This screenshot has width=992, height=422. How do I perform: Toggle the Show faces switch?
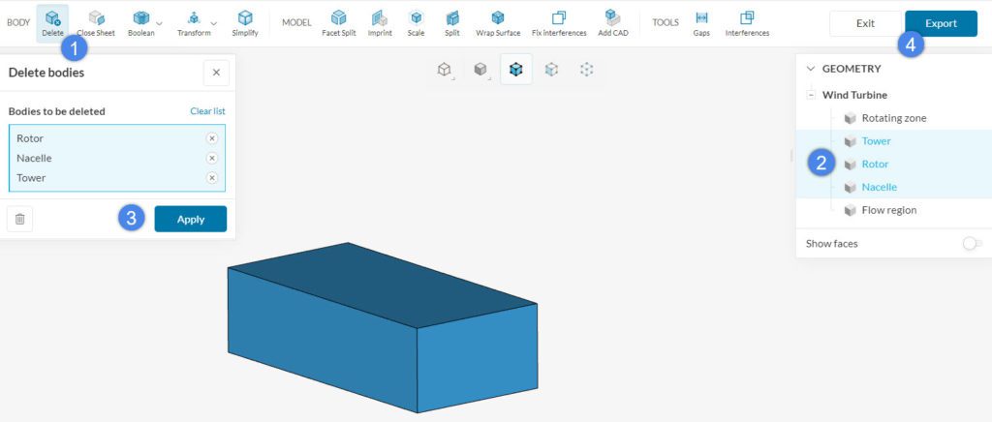[x=973, y=243]
